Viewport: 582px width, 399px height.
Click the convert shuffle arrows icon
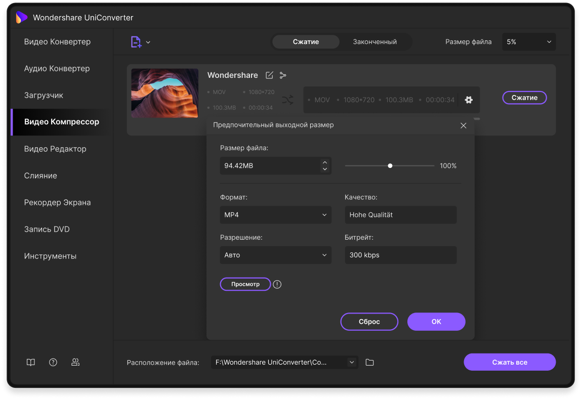tap(287, 100)
